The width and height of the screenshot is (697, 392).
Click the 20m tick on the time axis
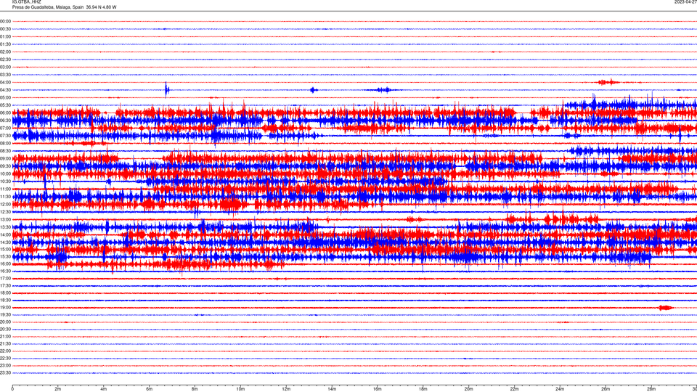point(468,389)
